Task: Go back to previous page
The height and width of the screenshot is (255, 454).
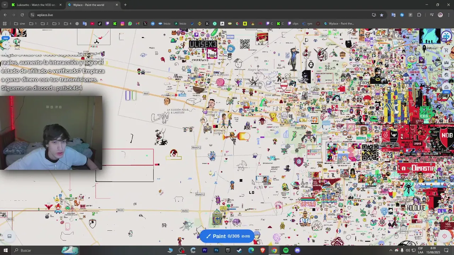Action: 5,15
